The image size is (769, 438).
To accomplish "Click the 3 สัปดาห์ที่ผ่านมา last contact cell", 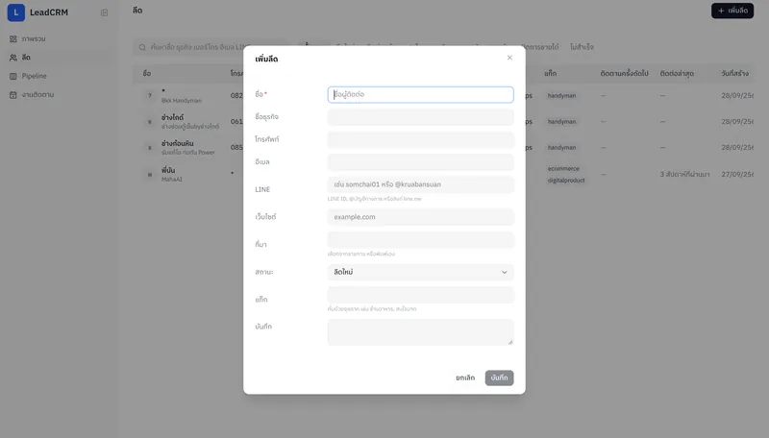I will point(684,175).
